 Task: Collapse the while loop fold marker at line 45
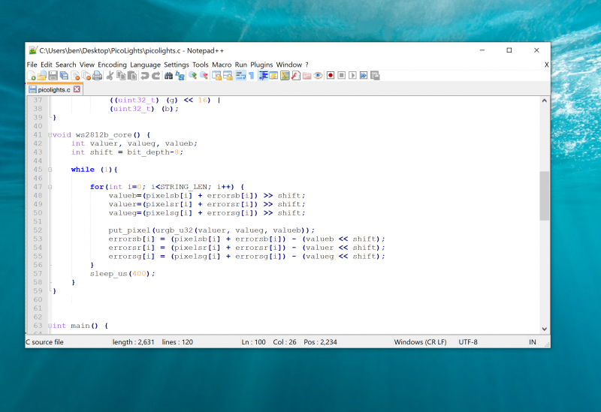(50, 170)
